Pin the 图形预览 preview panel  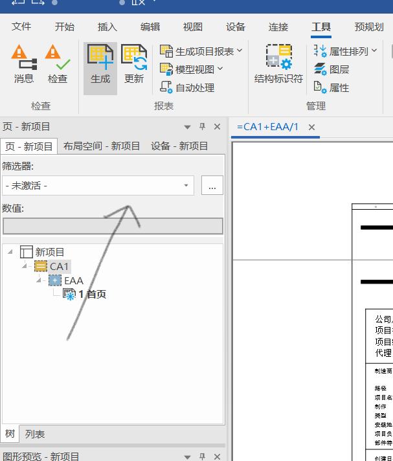tap(202, 456)
